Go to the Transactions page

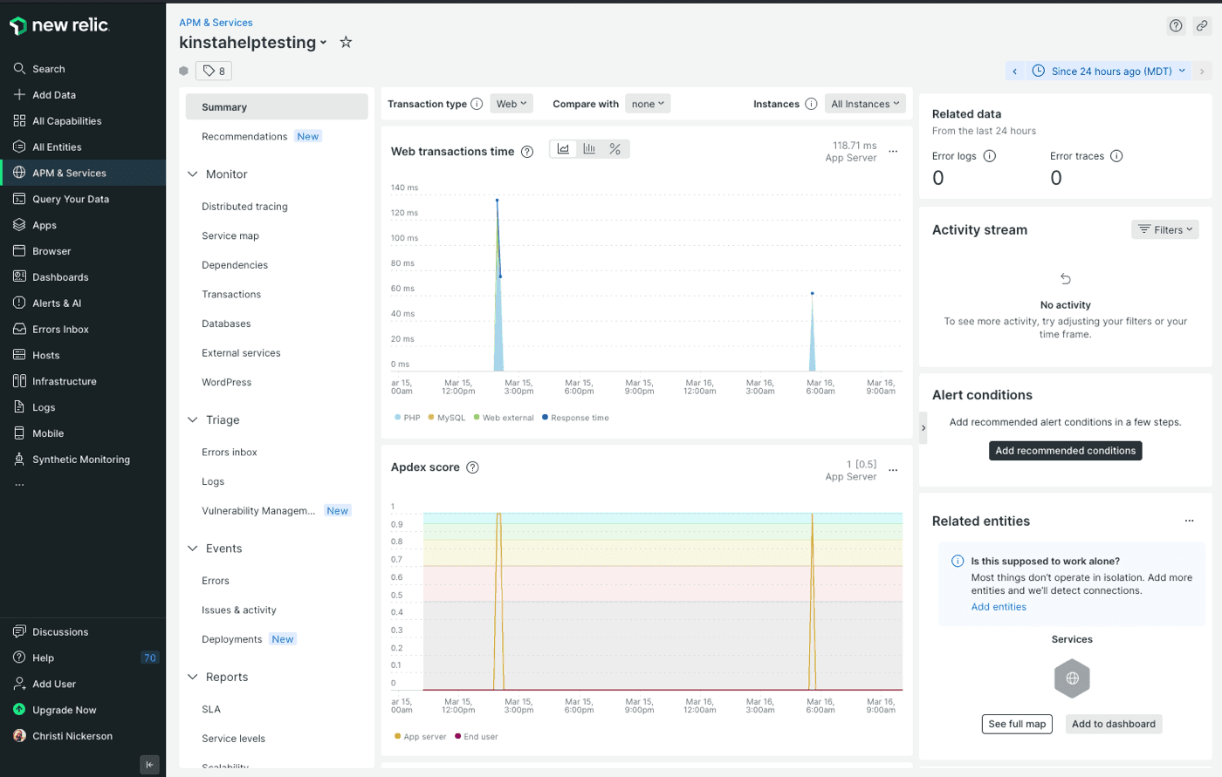point(230,294)
